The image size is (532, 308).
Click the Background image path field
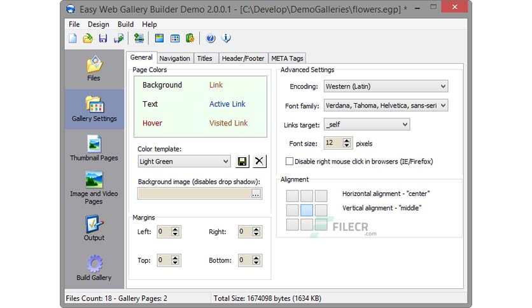[x=195, y=193]
